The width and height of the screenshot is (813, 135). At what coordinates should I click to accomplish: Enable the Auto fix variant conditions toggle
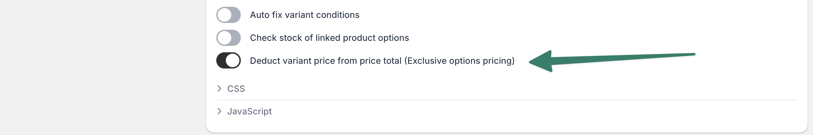228,15
